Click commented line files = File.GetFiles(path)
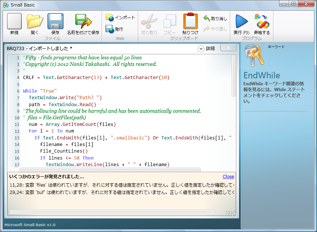317x232 pixels. (x=55, y=117)
